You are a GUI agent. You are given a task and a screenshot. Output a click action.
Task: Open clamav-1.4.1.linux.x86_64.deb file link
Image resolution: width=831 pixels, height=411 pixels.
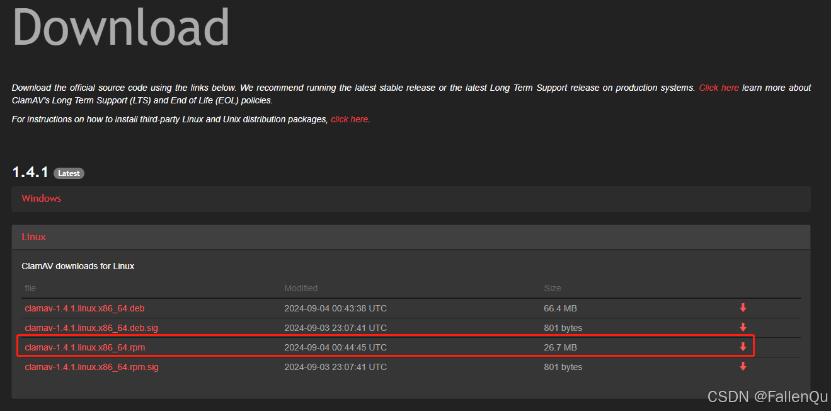[x=84, y=308]
